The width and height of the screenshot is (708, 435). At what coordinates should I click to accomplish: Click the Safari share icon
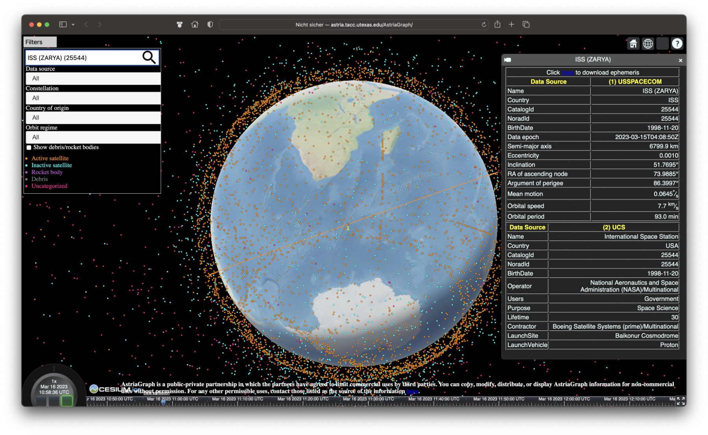497,24
